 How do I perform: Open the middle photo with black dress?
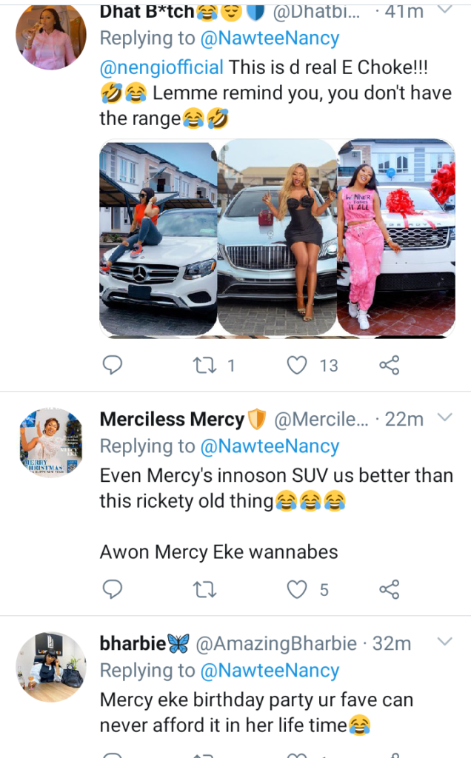point(277,238)
